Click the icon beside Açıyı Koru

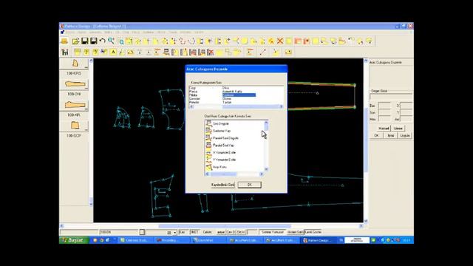[x=208, y=167]
